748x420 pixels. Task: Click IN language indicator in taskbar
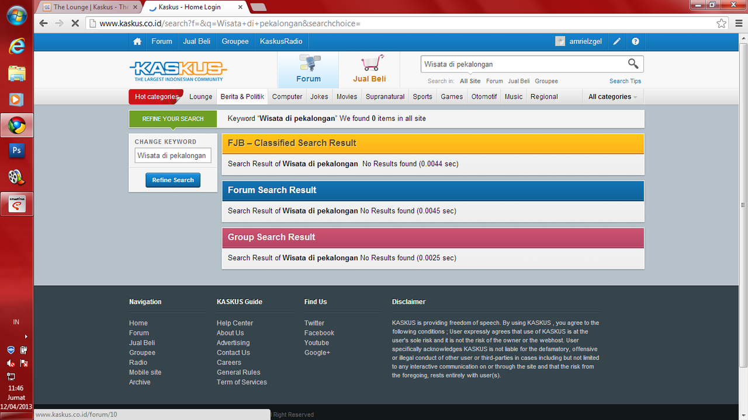[16, 322]
